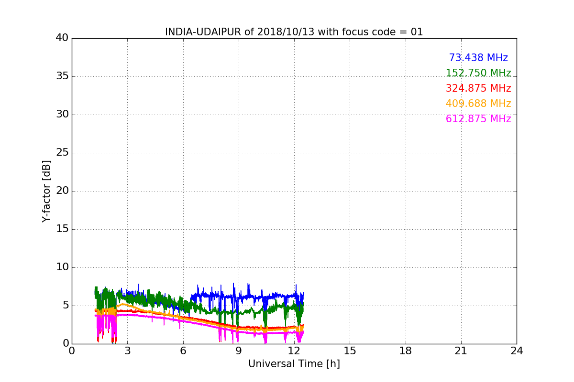Click the y-axis tick value 10

[x=62, y=267]
